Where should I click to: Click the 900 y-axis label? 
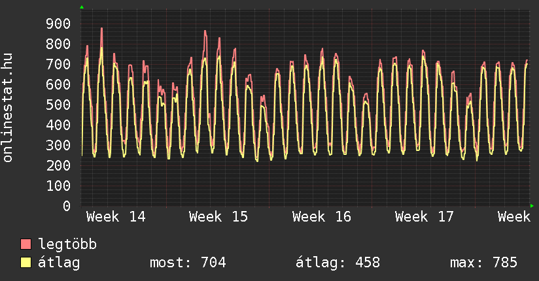click(x=58, y=24)
